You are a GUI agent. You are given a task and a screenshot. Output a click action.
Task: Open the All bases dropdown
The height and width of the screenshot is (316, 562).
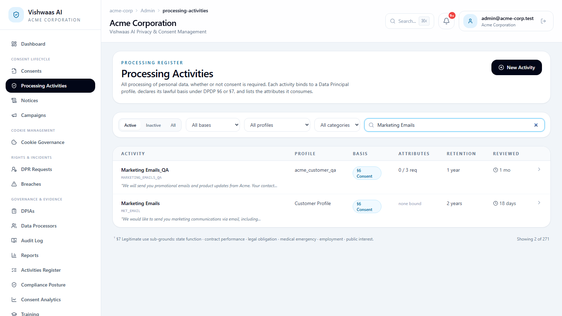213,125
